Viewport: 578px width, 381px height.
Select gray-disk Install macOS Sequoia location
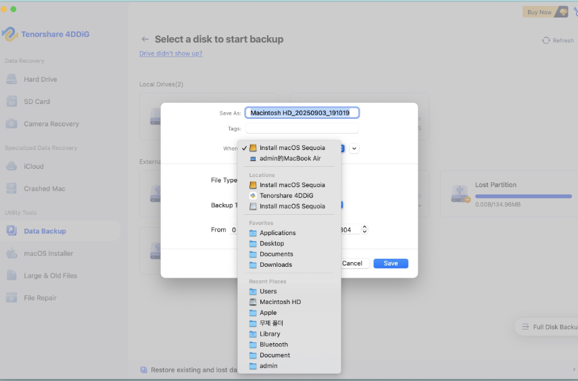(x=289, y=206)
